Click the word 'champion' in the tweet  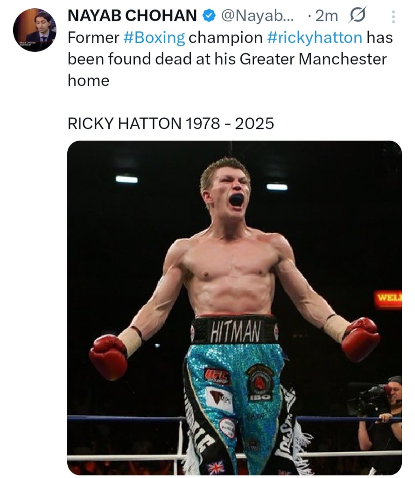tap(226, 38)
